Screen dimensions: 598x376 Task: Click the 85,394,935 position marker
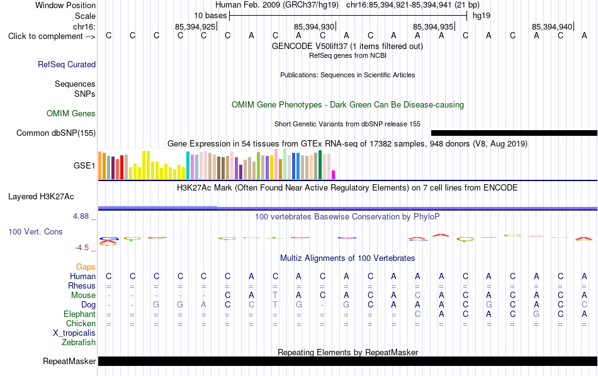tap(433, 26)
